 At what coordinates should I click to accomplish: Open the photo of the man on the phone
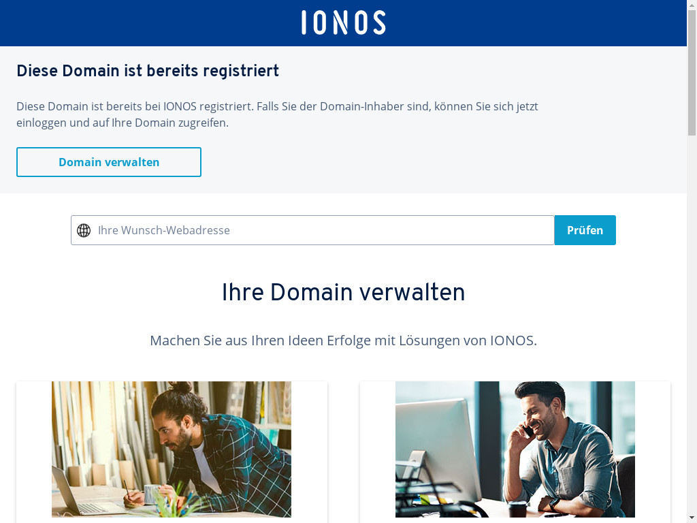tap(515, 449)
